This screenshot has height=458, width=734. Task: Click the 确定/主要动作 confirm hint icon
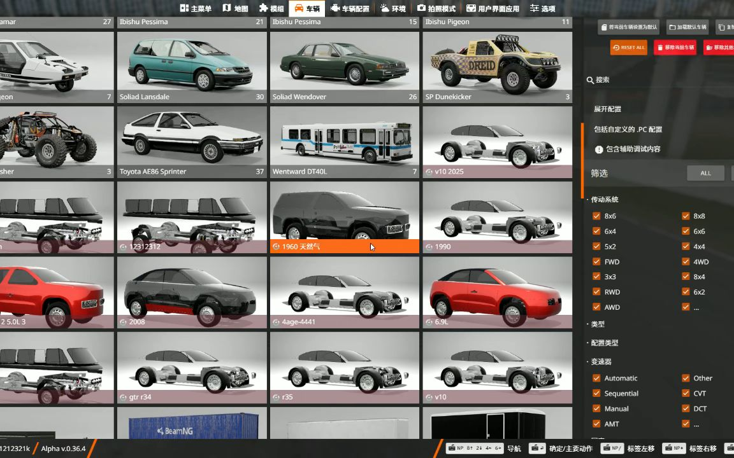537,448
